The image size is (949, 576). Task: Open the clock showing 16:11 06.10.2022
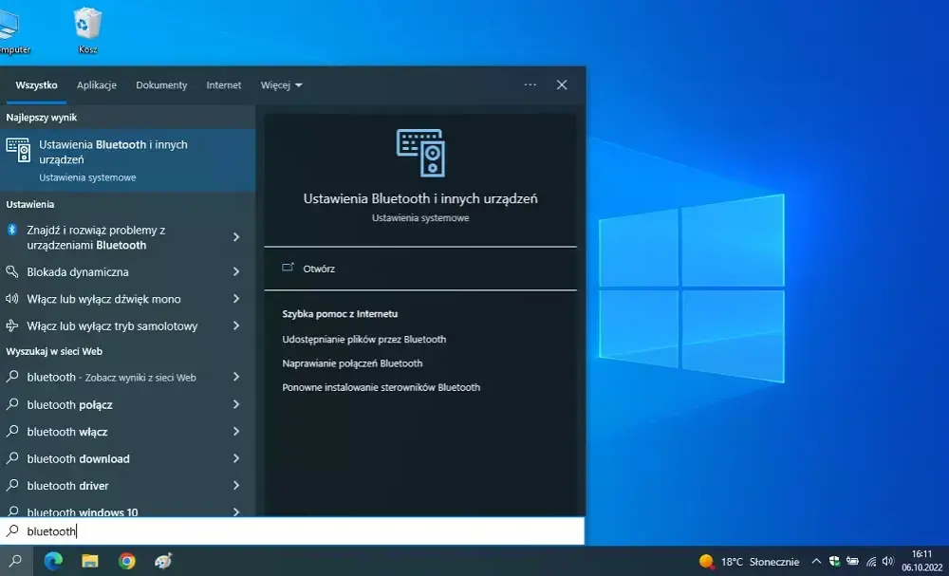(921, 561)
